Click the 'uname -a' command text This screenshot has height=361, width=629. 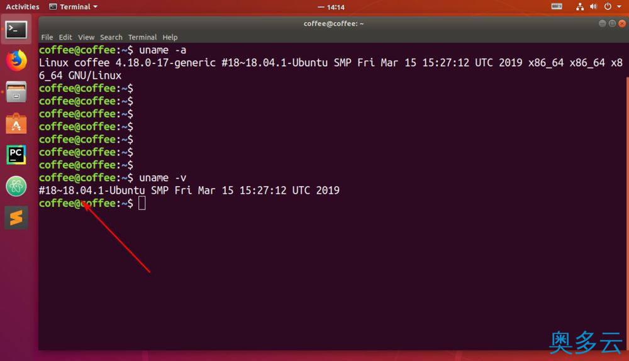162,50
